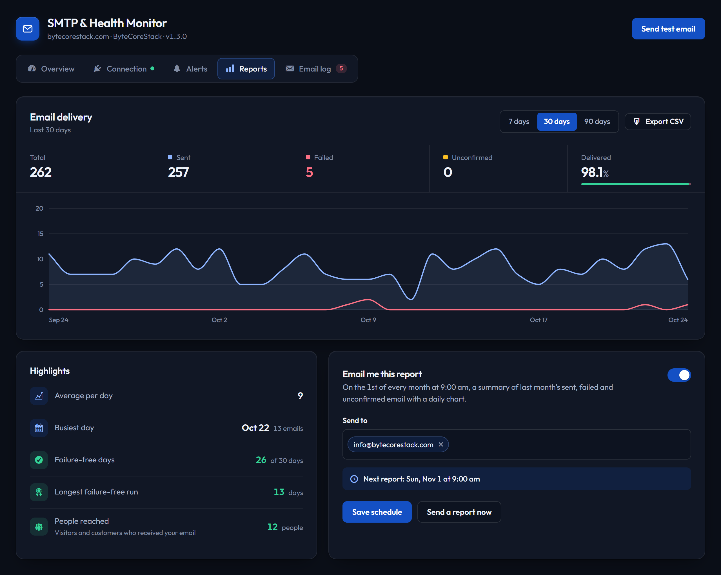721x575 pixels.
Task: Click the Oct 17 chart axis label
Action: (x=539, y=320)
